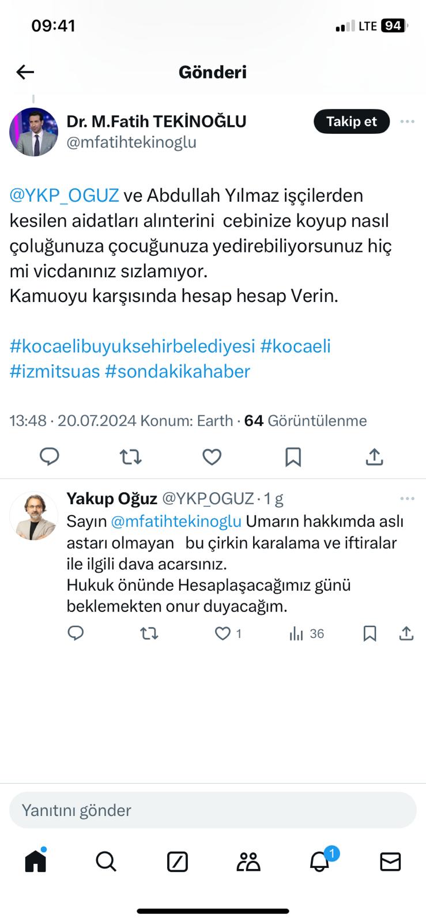Open the @YKP_OGUZ mention in the post
Screen dimensions: 426x922
point(62,196)
